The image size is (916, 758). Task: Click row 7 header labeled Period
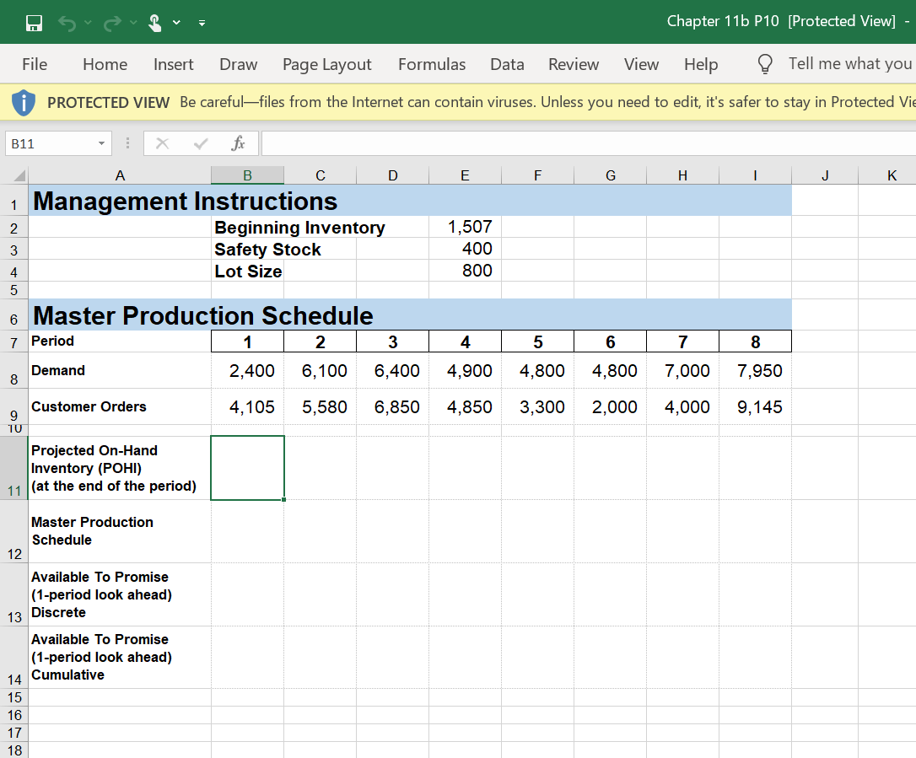click(x=13, y=341)
